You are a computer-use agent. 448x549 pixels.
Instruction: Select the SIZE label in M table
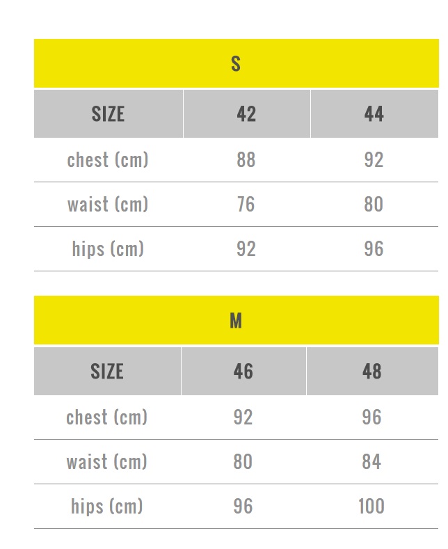click(107, 371)
